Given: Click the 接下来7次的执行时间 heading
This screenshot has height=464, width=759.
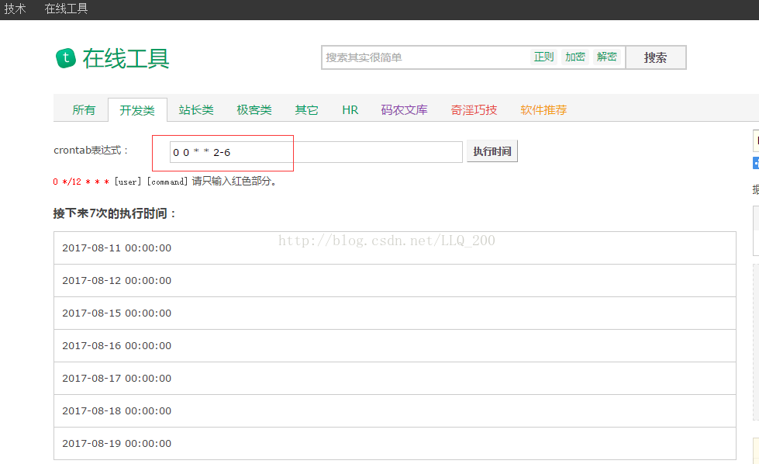Looking at the screenshot, I should click(115, 213).
